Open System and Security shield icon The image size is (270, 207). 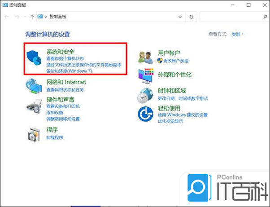(x=34, y=58)
